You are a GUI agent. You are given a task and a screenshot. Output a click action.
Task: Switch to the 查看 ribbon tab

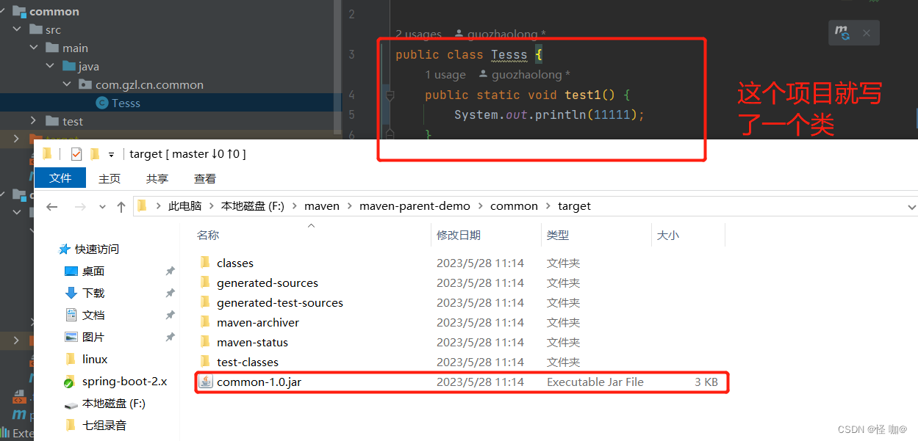coord(205,178)
